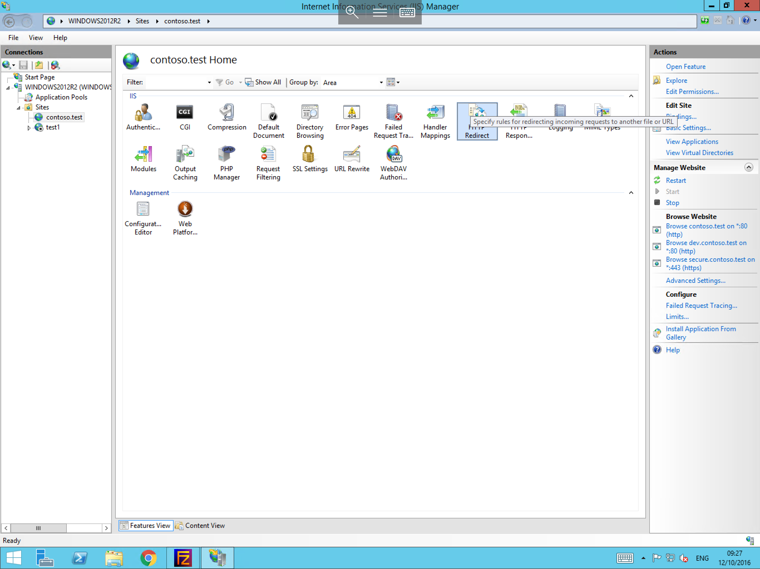Screen dimensions: 760x569
Task: Click the Filter text input field
Action: [x=176, y=82]
